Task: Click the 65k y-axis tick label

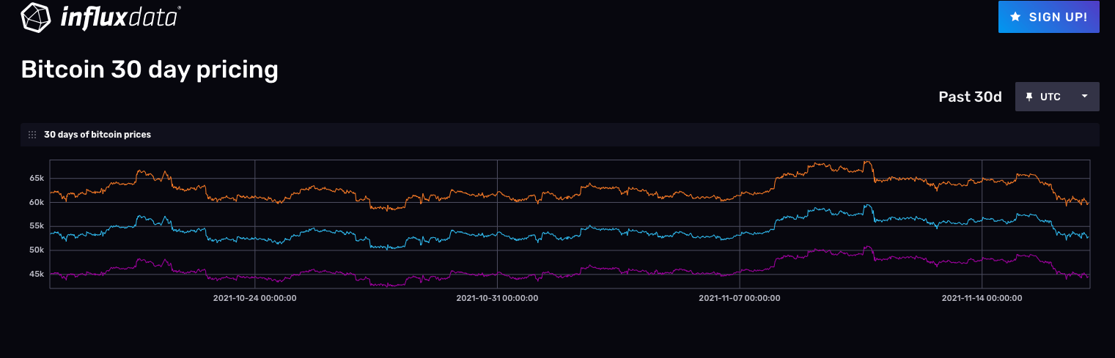Action: pos(37,178)
